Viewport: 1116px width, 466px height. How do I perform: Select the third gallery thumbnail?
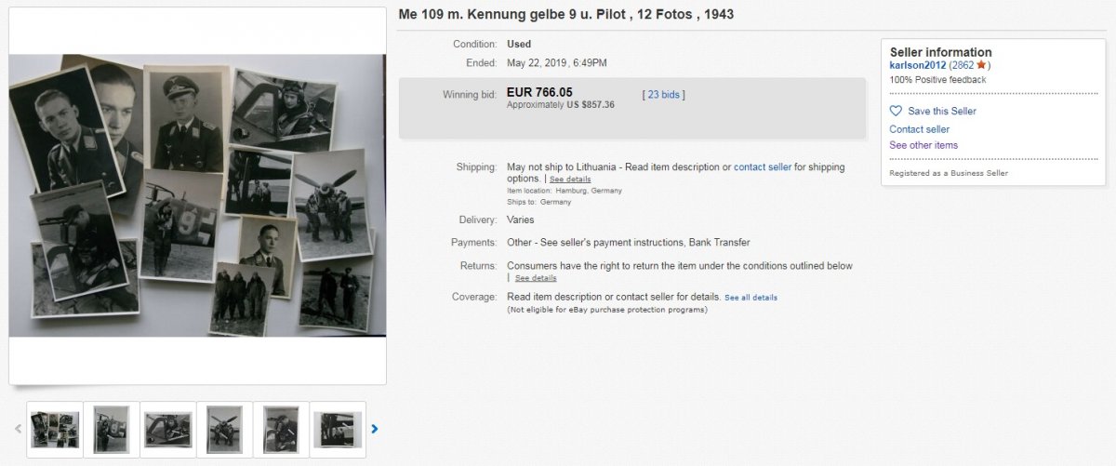pos(168,429)
